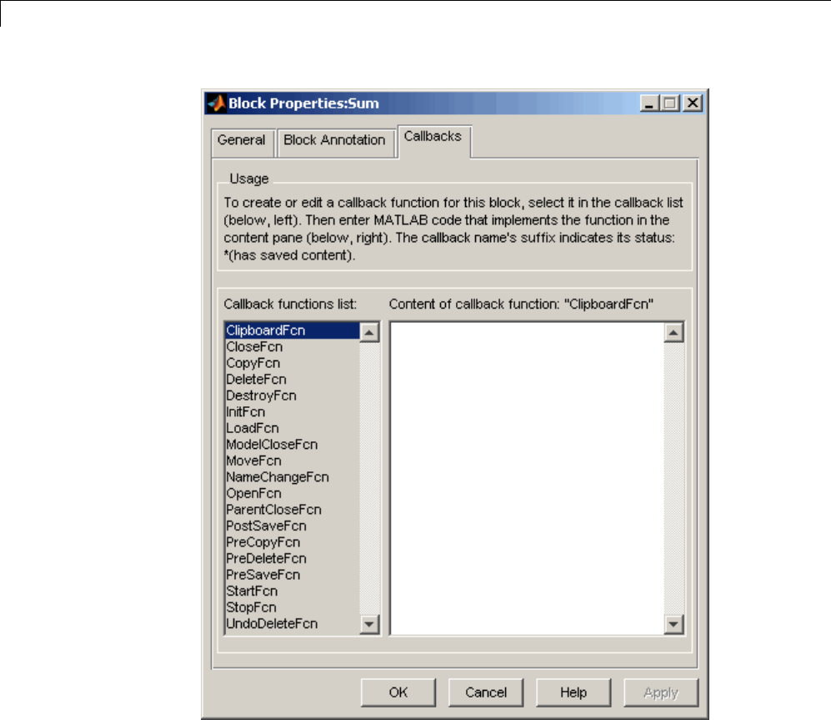Select StopFcn callback

(x=292, y=607)
